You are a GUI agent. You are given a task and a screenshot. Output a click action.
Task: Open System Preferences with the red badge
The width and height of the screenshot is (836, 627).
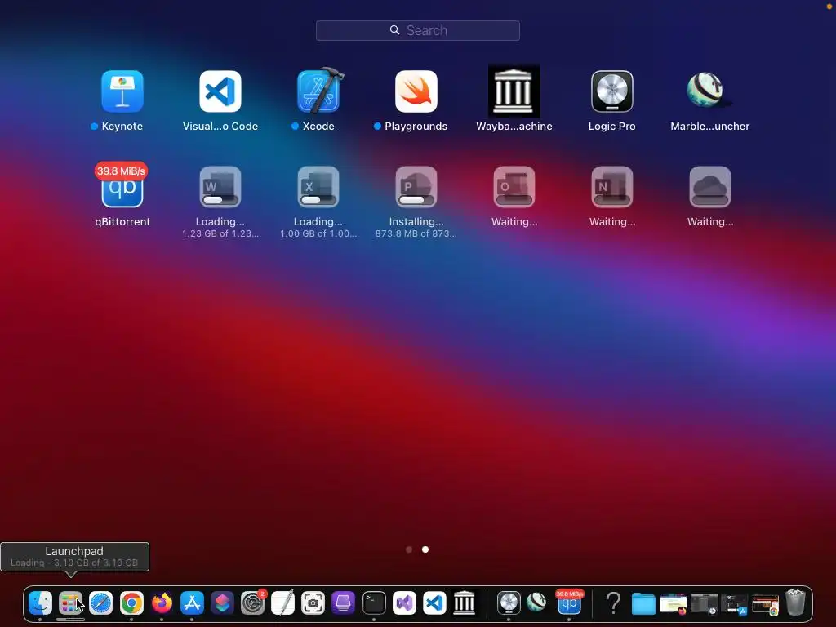[x=253, y=603]
